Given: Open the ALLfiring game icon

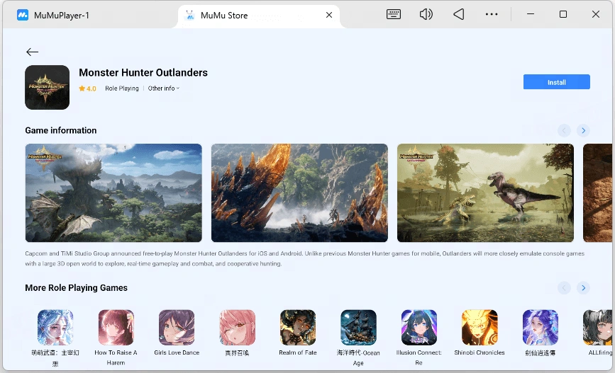Looking at the screenshot, I should tap(597, 328).
